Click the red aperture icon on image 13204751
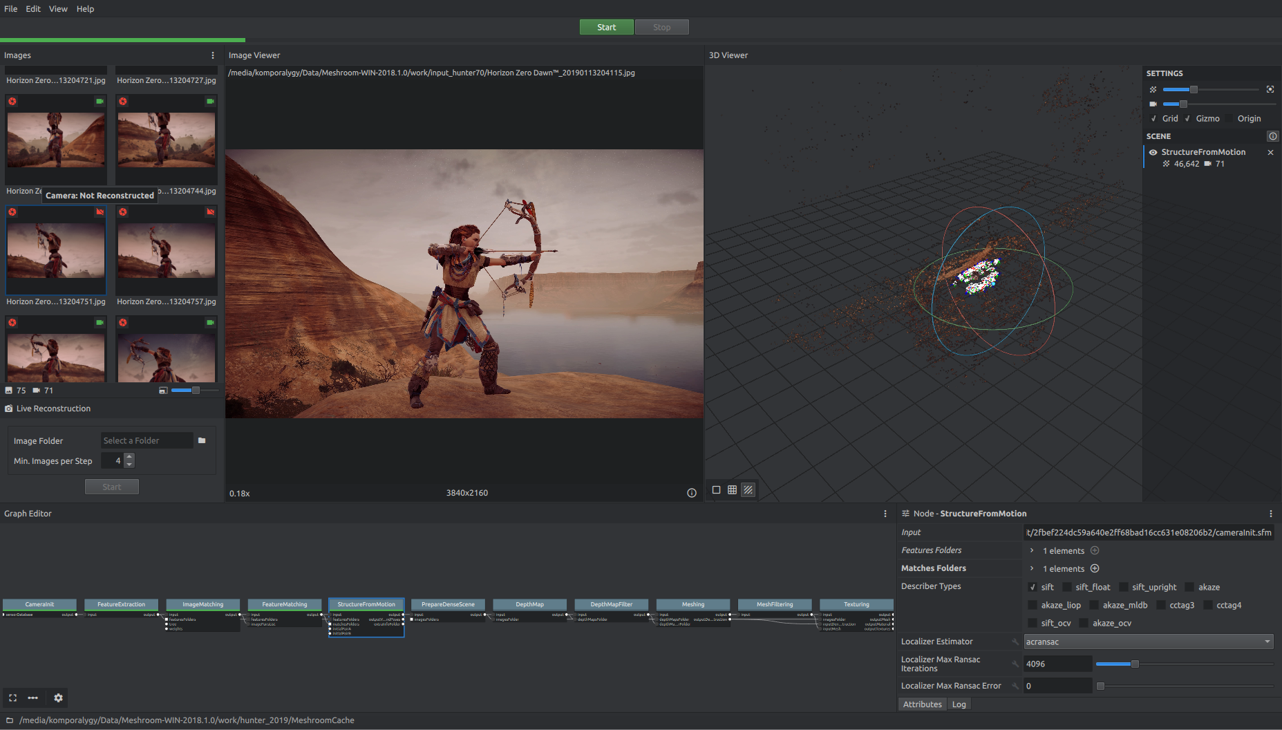The height and width of the screenshot is (730, 1282). 12,212
